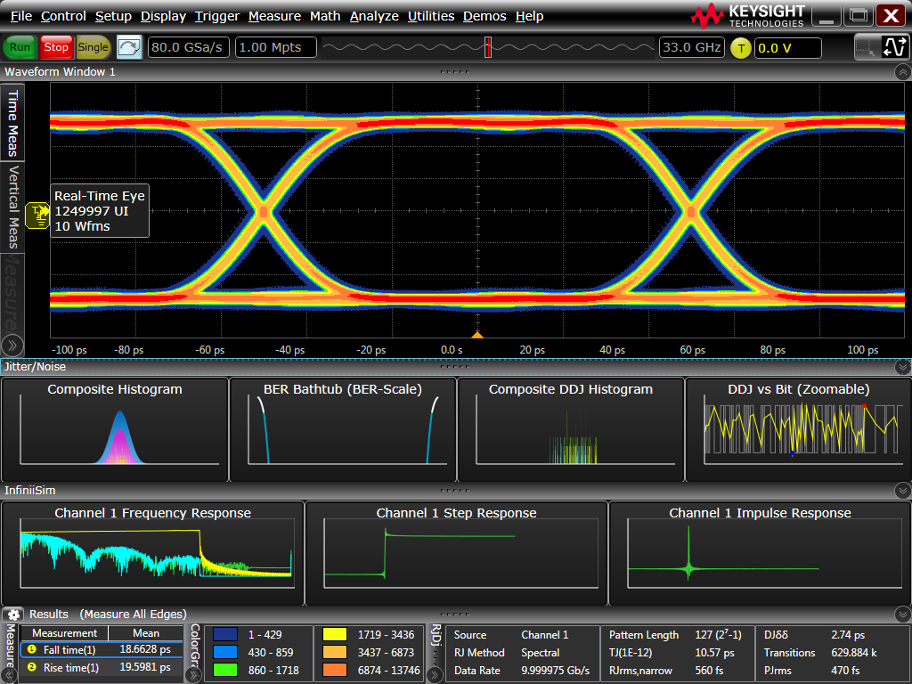912x684 pixels.
Task: Collapse the Jitter/Noise panel chevron
Action: [x=901, y=366]
